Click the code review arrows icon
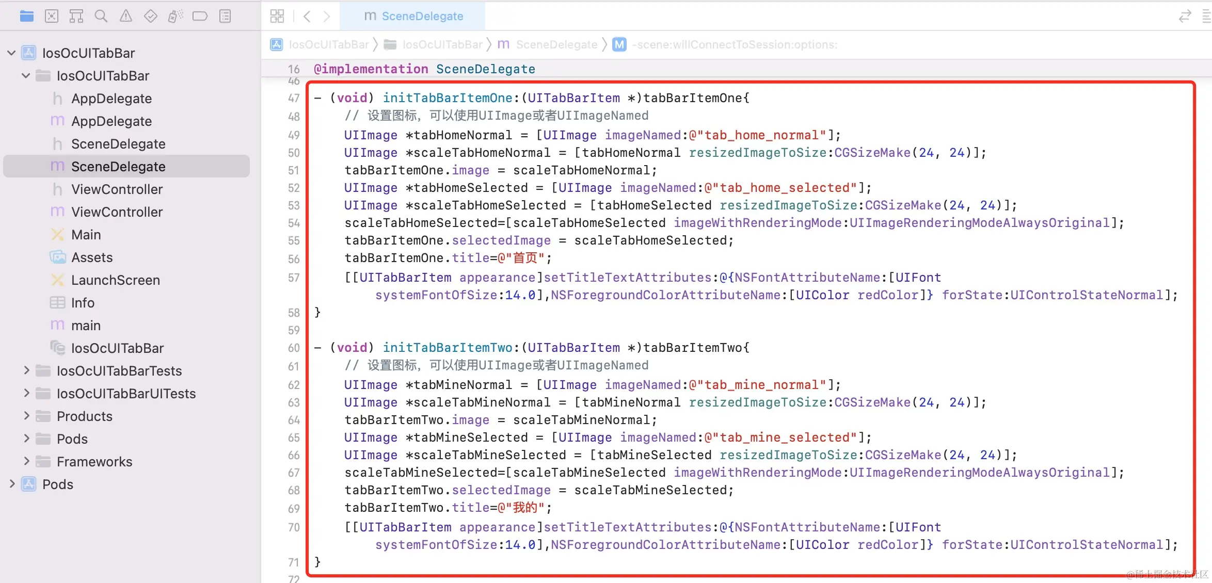1212x583 pixels. [x=1185, y=17]
